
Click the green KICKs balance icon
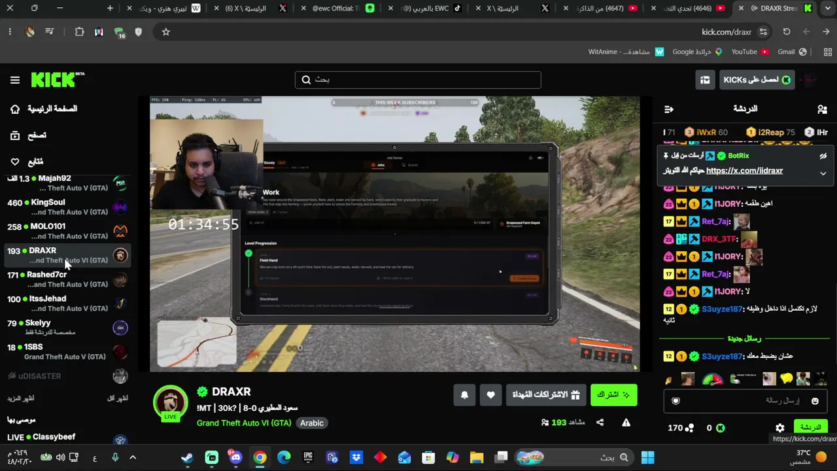[x=720, y=428]
